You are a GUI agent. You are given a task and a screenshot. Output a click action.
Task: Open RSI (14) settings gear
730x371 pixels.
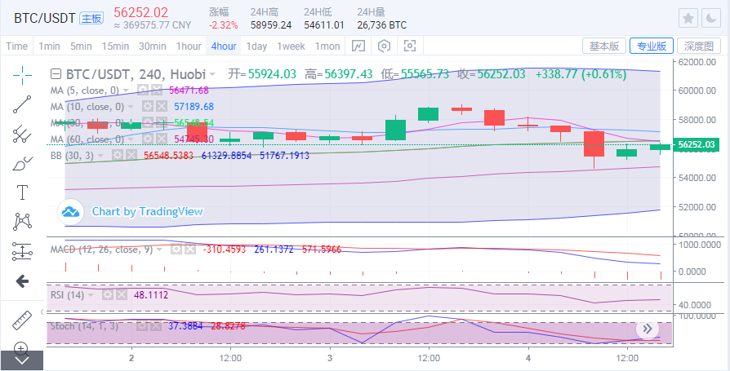coord(108,294)
